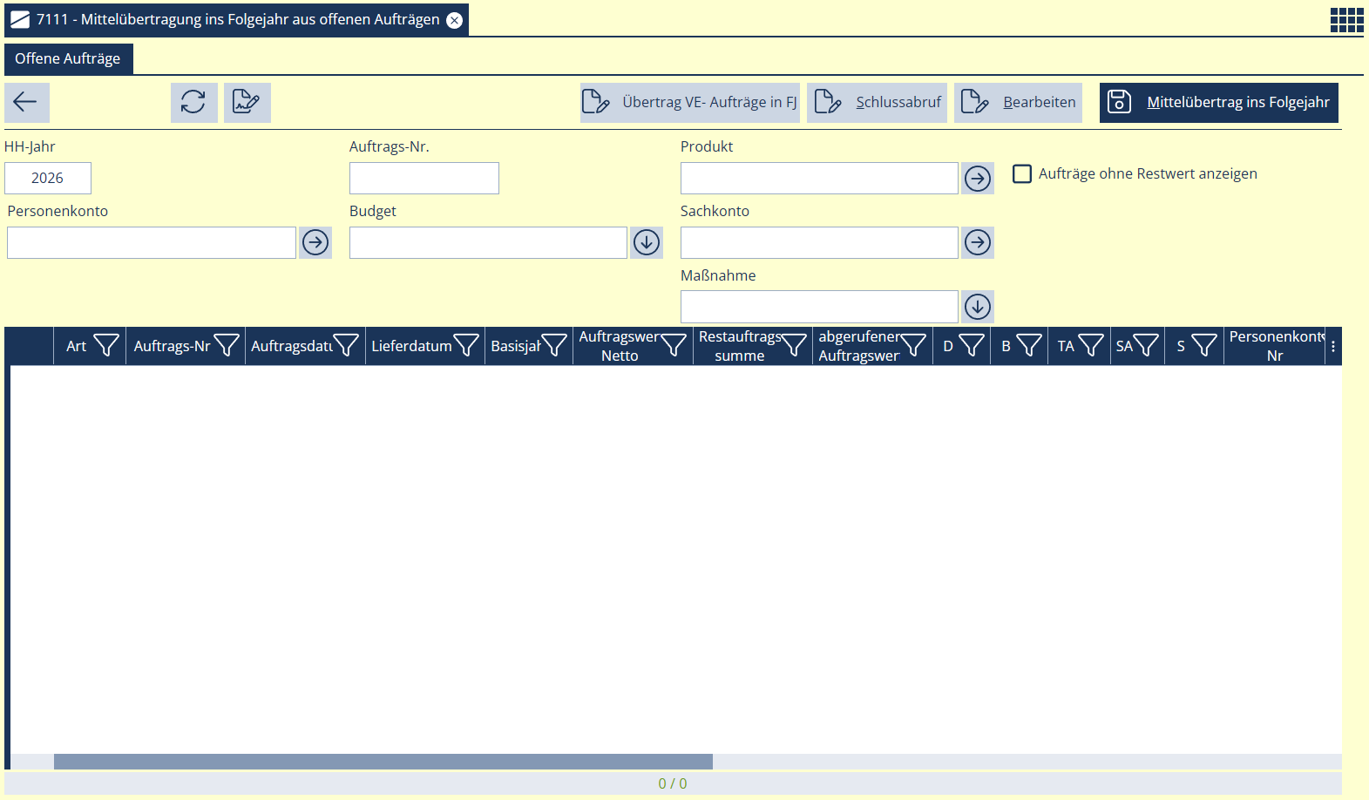This screenshot has width=1369, height=800.
Task: Click the chart edit document icon
Action: point(247,102)
